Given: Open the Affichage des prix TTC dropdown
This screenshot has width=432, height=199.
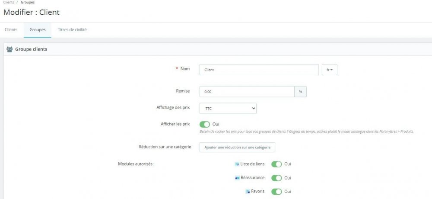Looking at the screenshot, I should 228,109.
